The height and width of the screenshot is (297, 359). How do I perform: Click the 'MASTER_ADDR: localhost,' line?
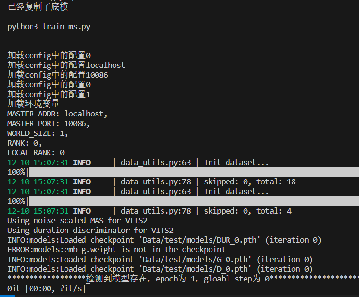[x=57, y=114]
